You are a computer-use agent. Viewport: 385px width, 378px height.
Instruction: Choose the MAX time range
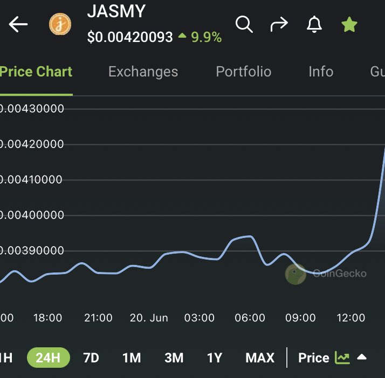(x=260, y=358)
